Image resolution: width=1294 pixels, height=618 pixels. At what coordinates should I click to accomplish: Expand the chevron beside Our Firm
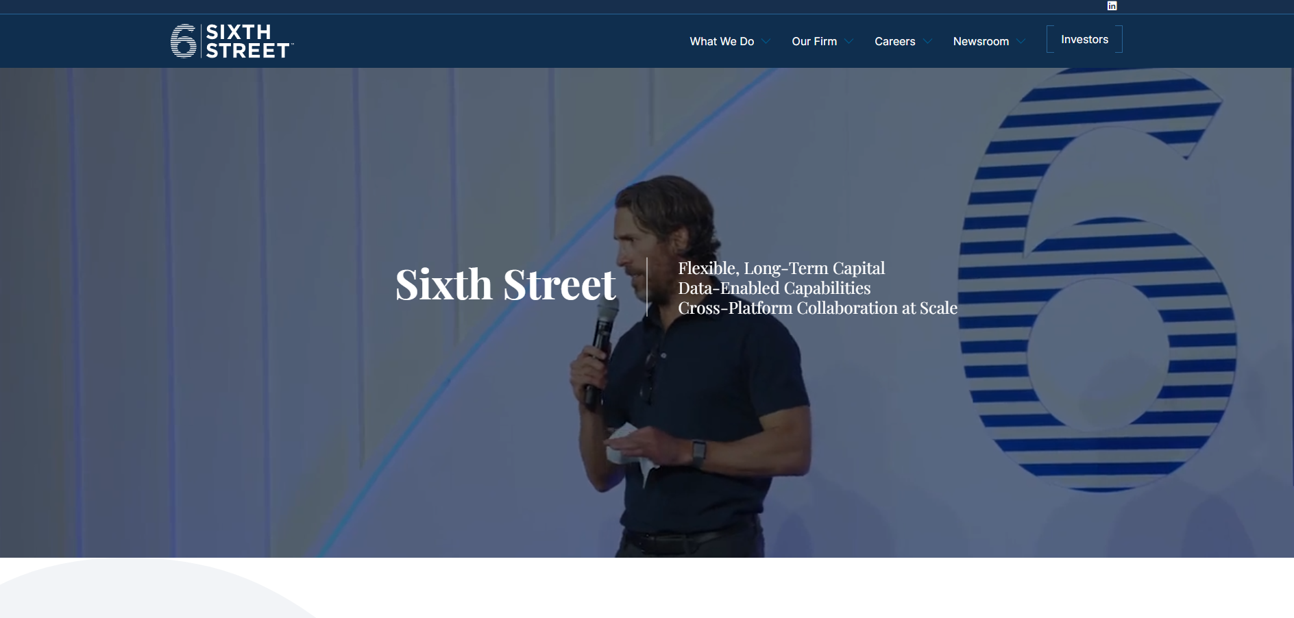849,42
